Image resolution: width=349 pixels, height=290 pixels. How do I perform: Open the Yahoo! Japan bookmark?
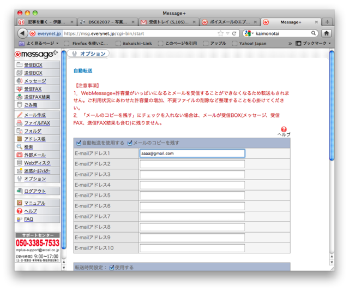coord(250,44)
